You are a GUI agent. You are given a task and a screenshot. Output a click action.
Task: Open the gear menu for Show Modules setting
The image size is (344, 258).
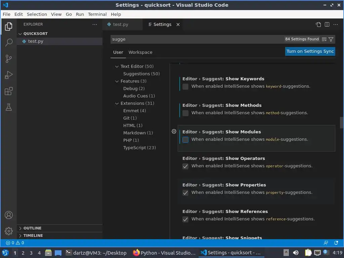174,131
